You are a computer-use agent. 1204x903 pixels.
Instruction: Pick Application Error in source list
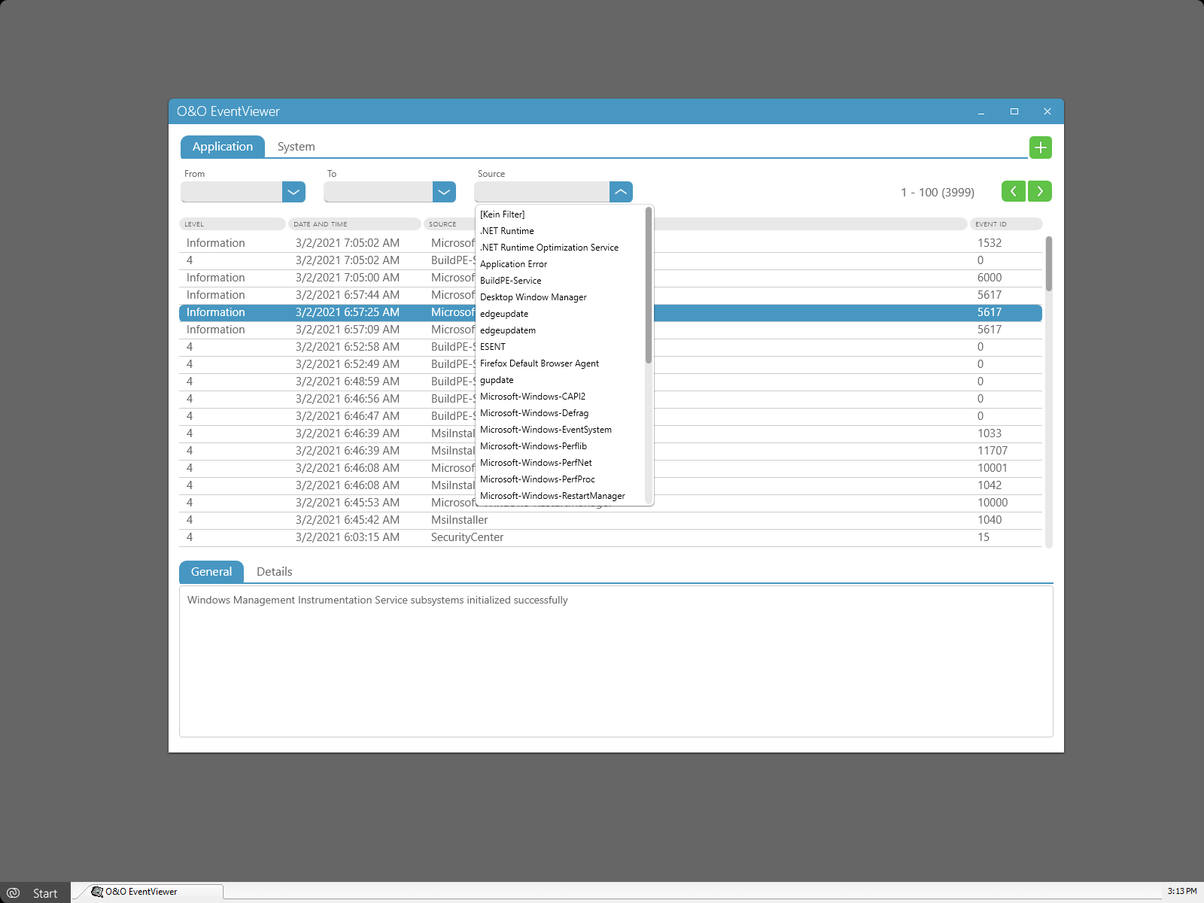561,264
